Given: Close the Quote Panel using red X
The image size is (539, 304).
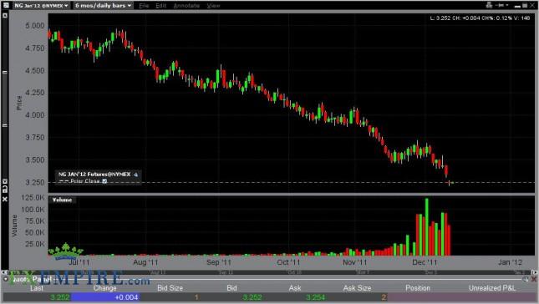Looking at the screenshot, I should pos(534,279).
